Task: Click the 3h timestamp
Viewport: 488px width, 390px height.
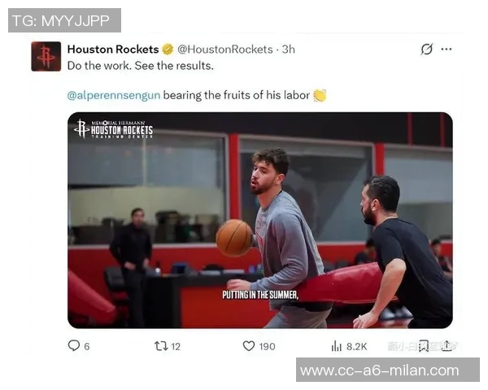Action: click(x=288, y=49)
